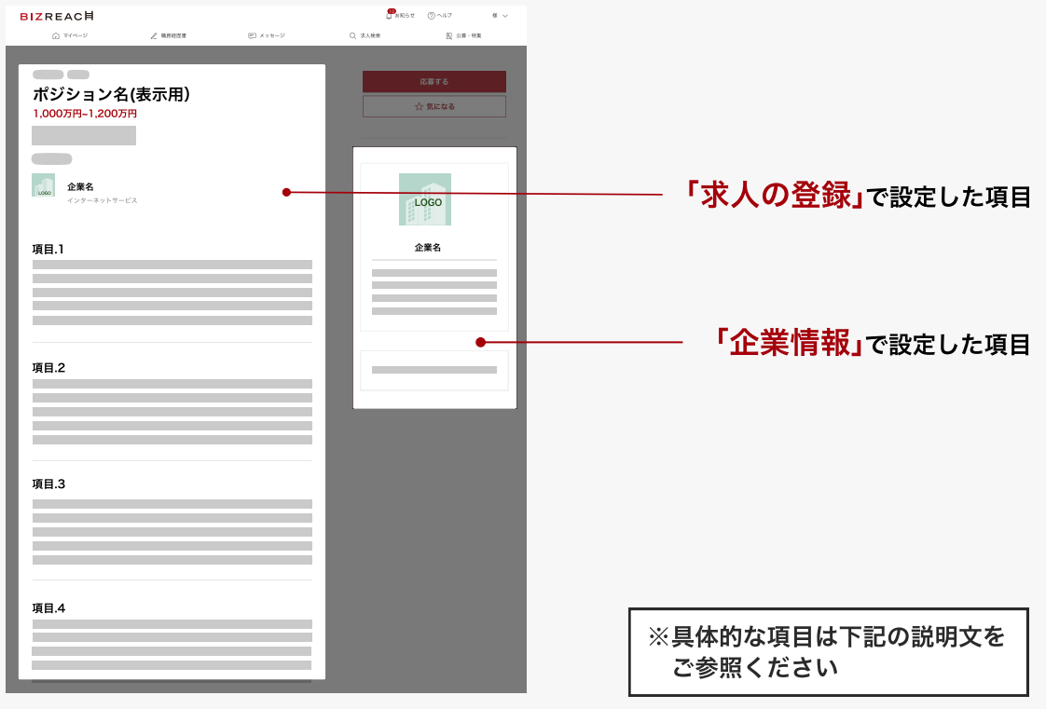Open マイページ via the home icon
The image size is (1046, 709).
(54, 34)
